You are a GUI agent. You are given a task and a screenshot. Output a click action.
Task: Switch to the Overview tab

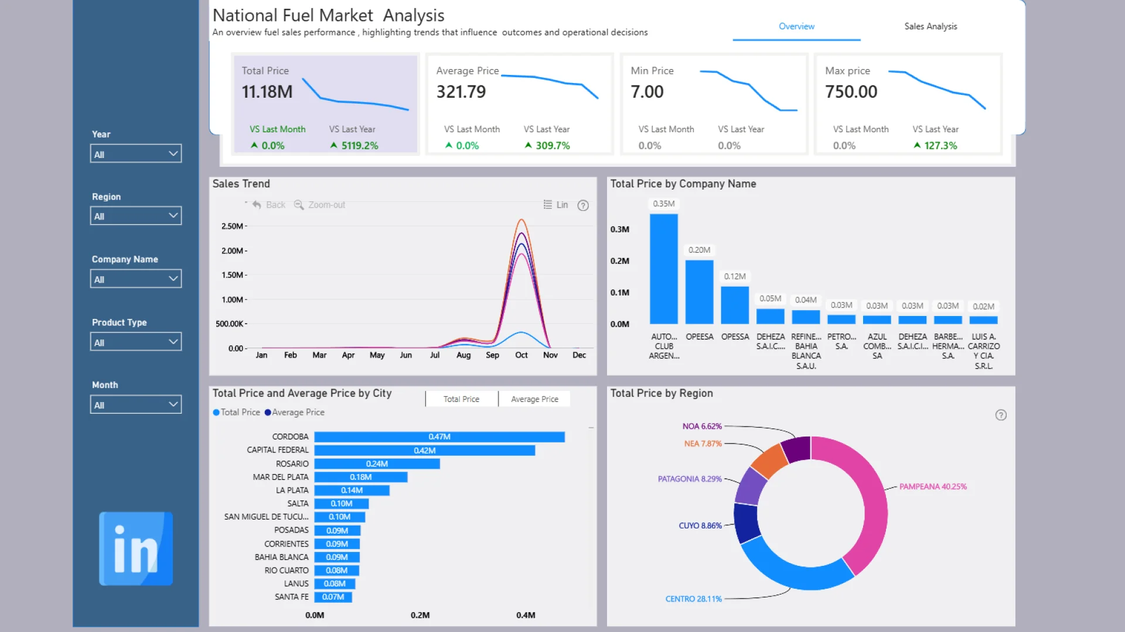pos(796,26)
